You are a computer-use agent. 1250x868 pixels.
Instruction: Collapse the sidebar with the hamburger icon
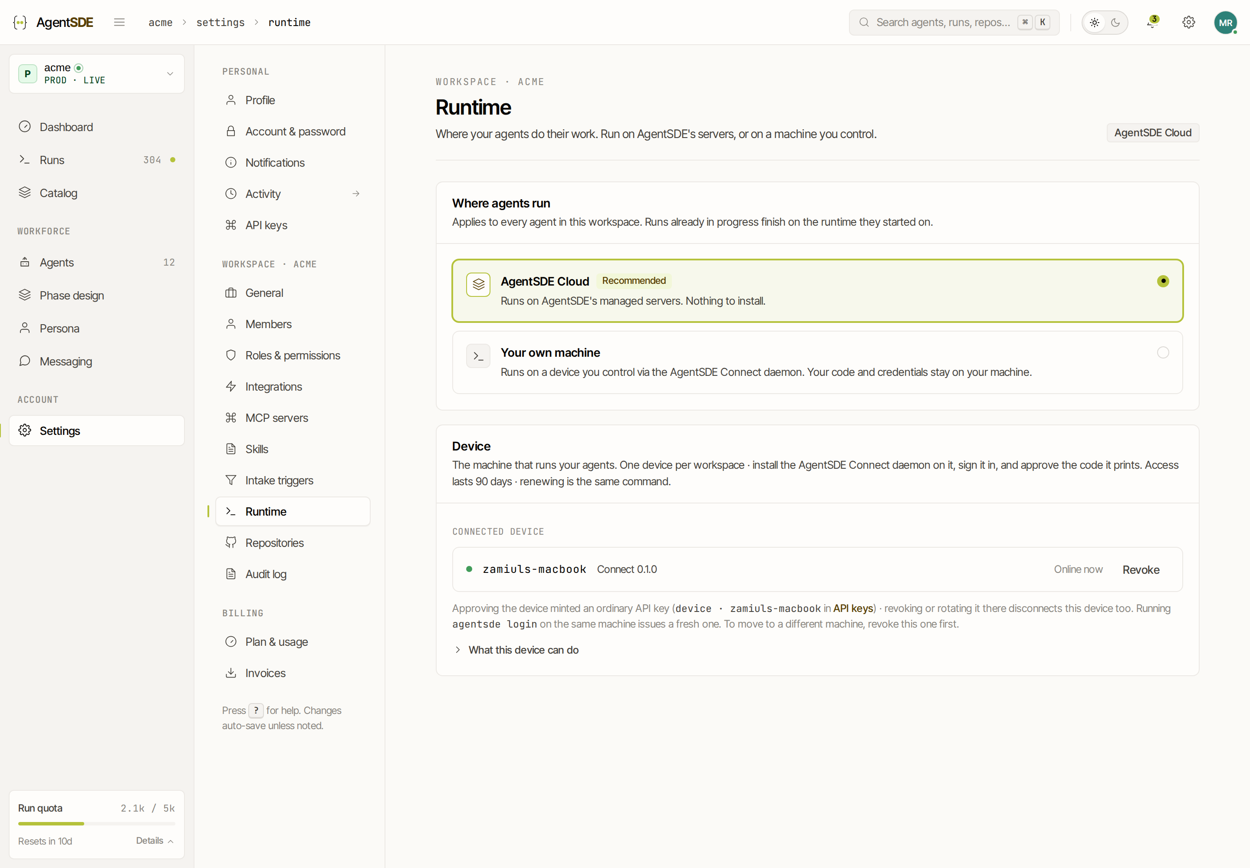coord(119,22)
